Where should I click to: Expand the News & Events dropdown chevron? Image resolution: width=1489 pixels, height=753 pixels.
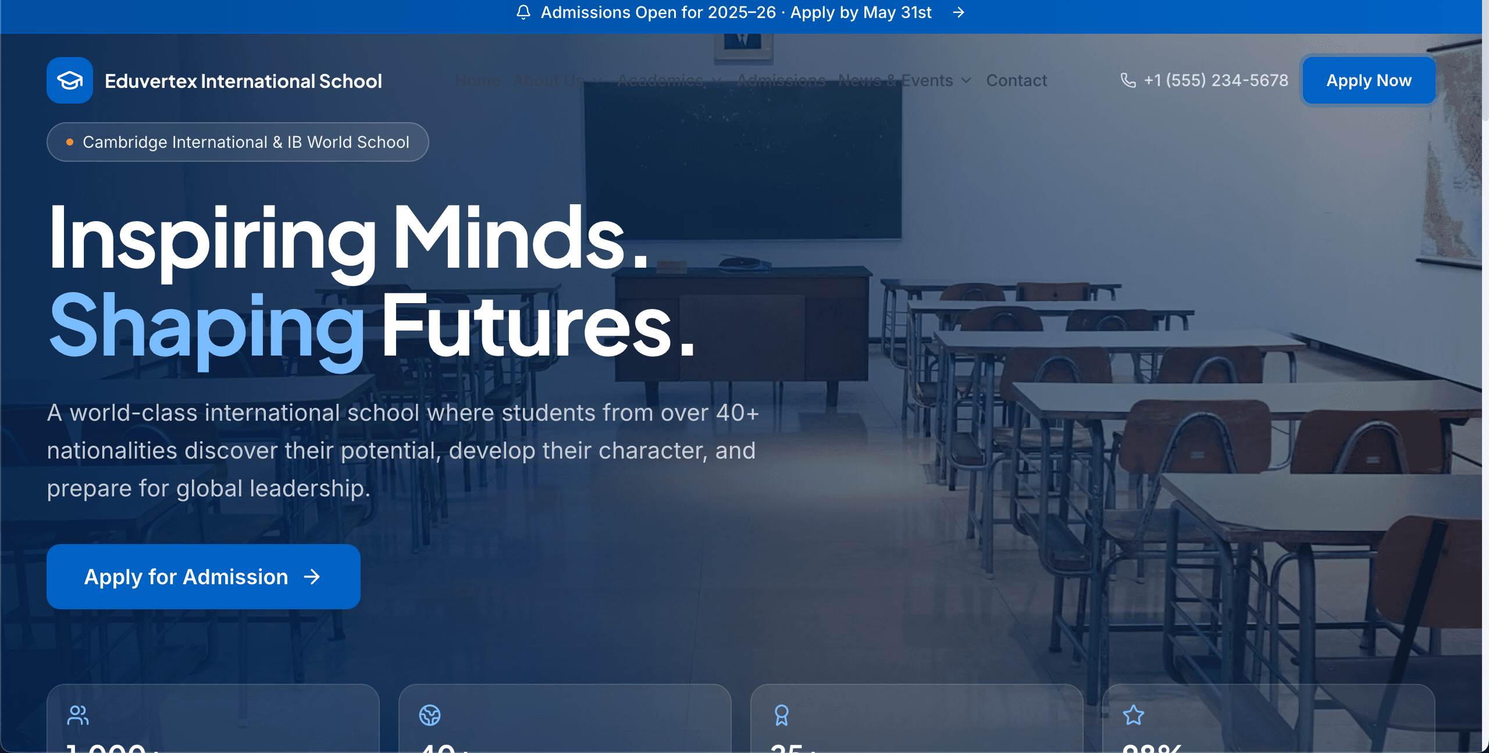click(966, 80)
